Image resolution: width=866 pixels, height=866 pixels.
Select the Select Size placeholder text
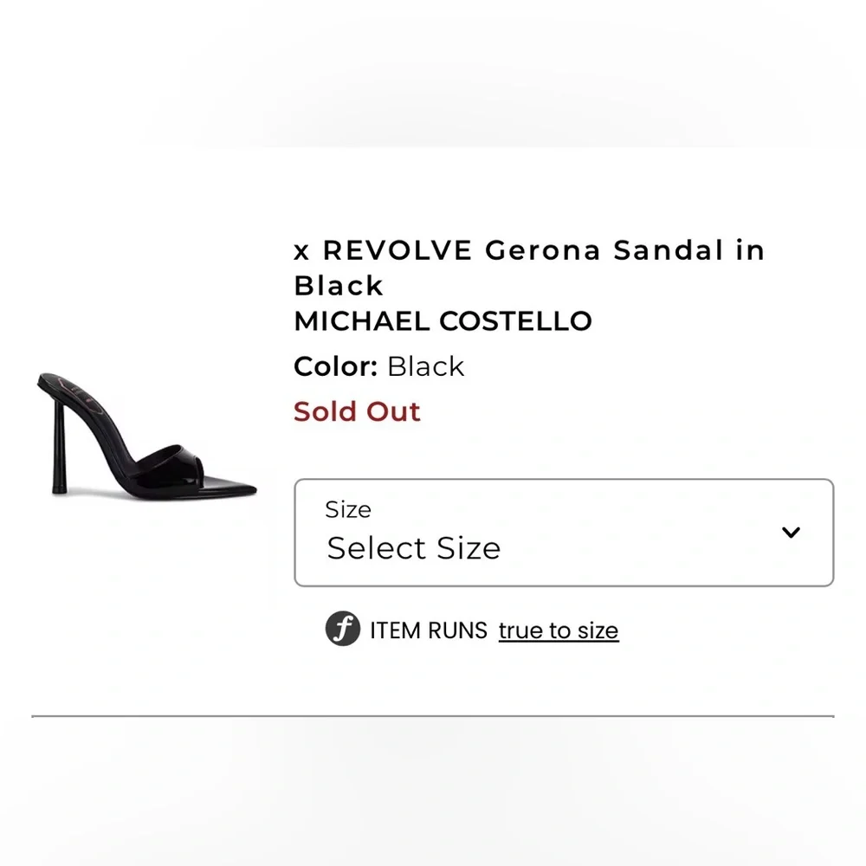413,547
